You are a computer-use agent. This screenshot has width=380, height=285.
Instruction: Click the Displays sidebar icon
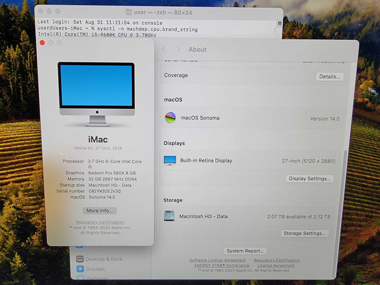click(80, 269)
